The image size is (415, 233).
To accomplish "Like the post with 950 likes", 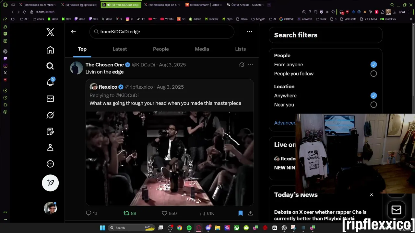I will point(169,213).
